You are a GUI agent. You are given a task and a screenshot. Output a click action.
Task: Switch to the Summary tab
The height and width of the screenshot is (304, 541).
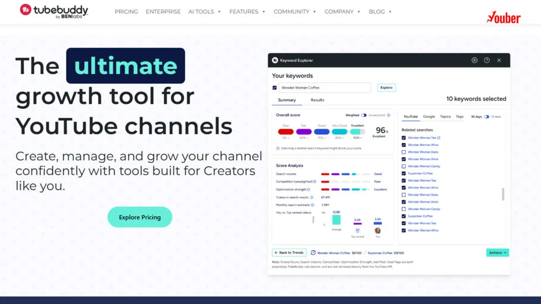click(x=287, y=100)
